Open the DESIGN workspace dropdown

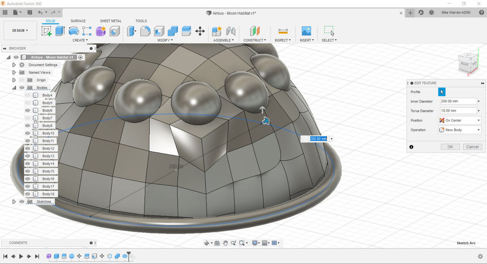point(20,30)
